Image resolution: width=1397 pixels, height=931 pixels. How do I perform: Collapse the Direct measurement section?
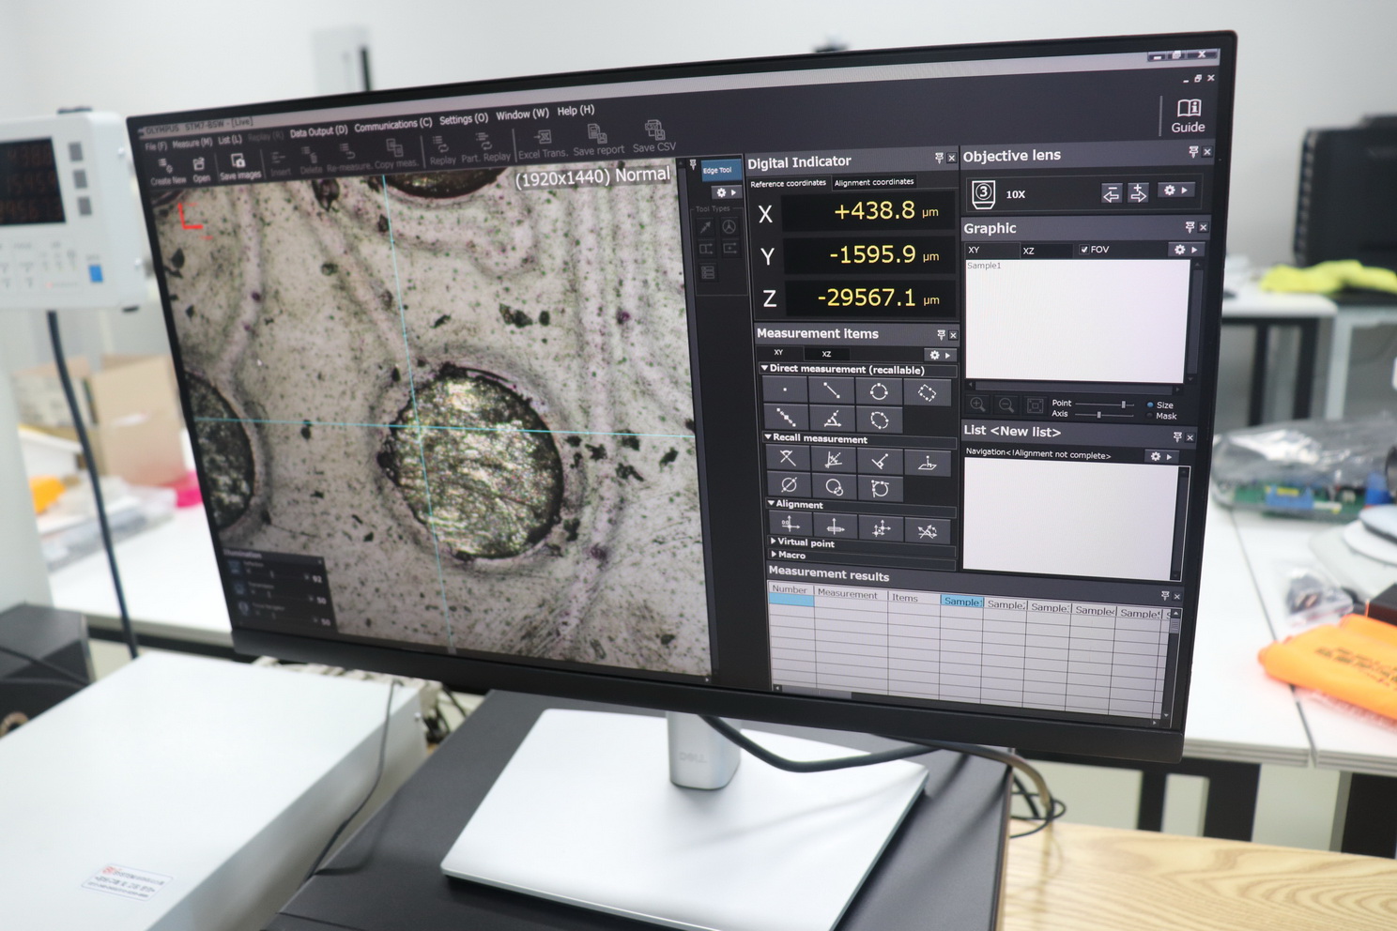[x=765, y=369]
